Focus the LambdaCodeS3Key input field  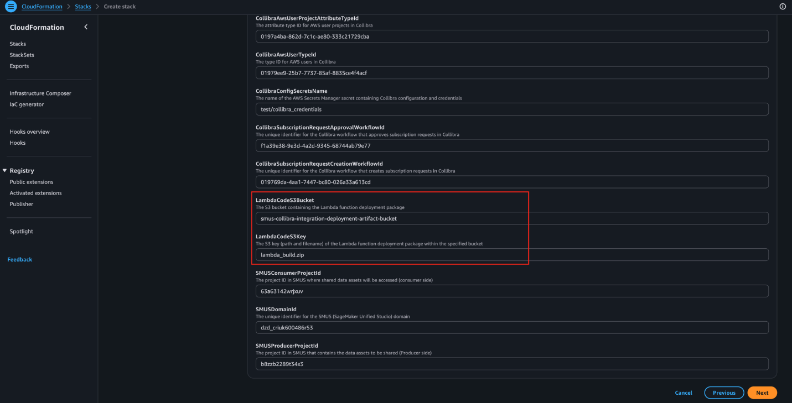pyautogui.click(x=512, y=255)
